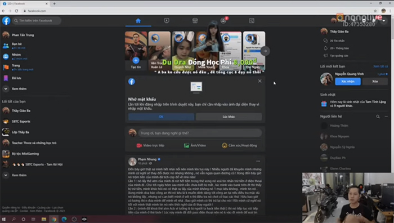The height and width of the screenshot is (223, 394).
Task: Search contacts using the magnifier icon
Action: tap(378, 117)
